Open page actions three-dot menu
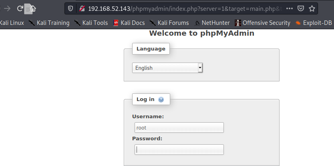The image size is (334, 166). coord(289,8)
